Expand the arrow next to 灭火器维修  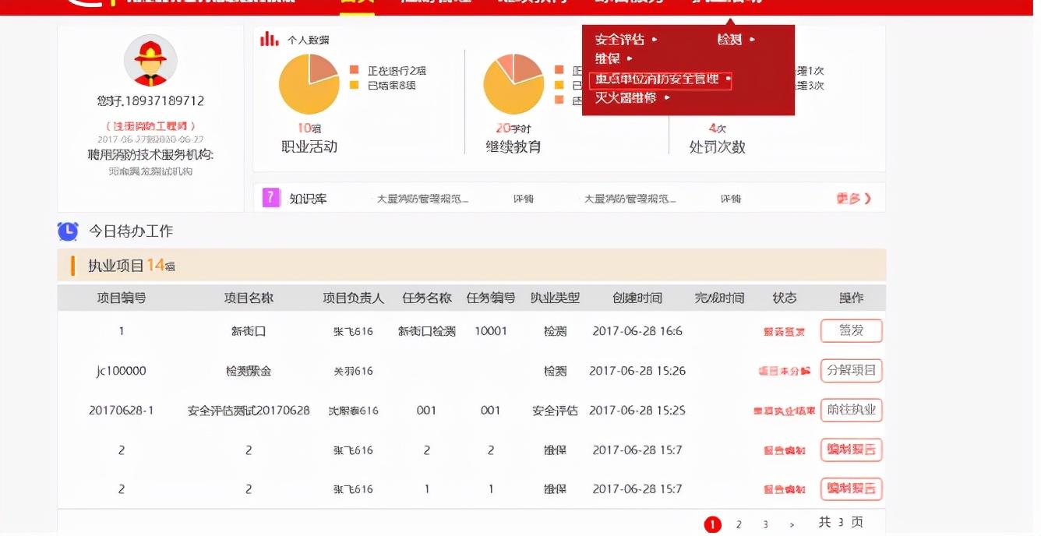point(667,98)
